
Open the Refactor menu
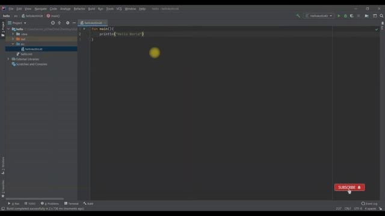(79, 8)
